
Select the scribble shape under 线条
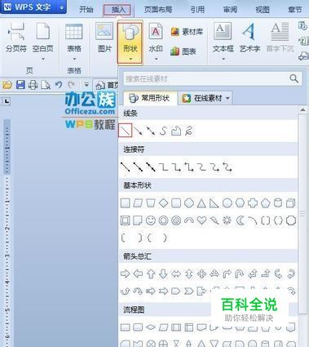click(x=188, y=131)
